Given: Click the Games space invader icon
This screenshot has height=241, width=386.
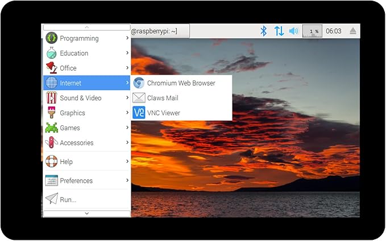Looking at the screenshot, I should pos(51,128).
